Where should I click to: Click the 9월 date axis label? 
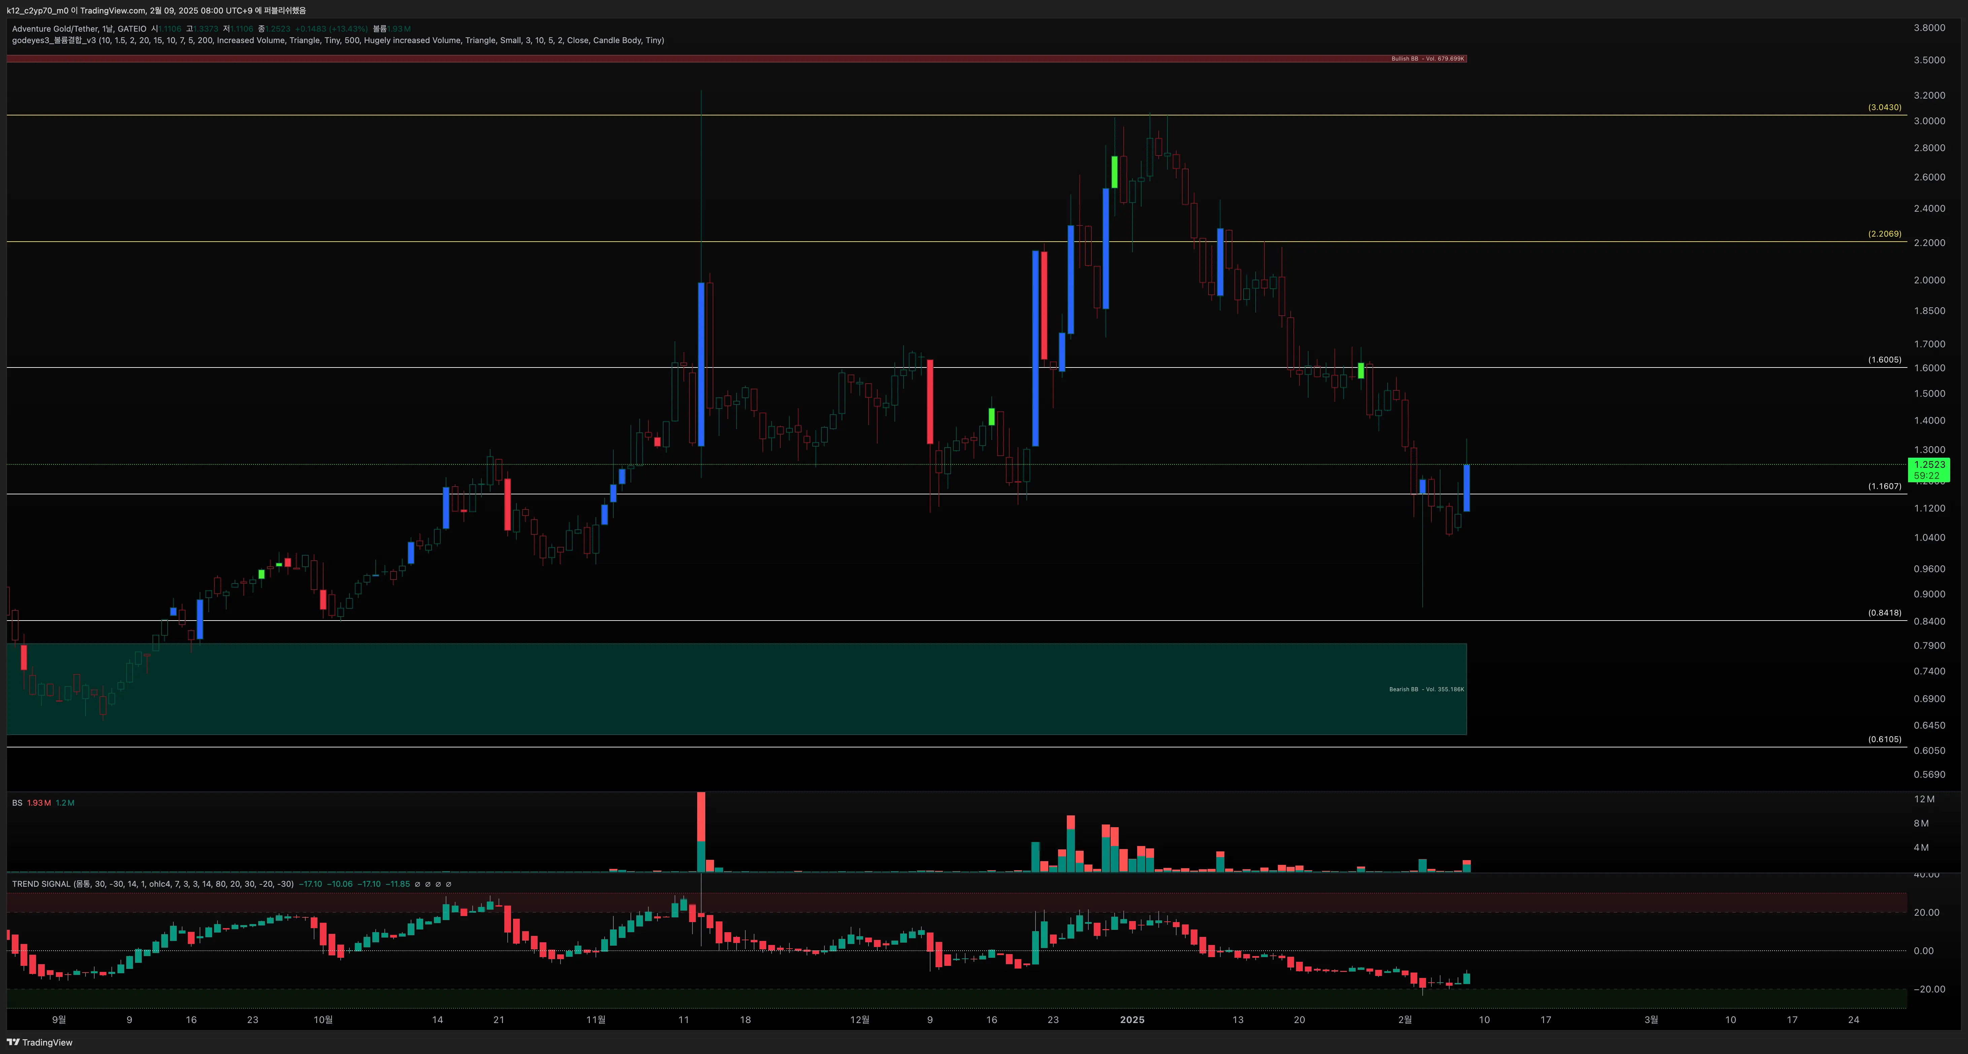[x=59, y=1020]
